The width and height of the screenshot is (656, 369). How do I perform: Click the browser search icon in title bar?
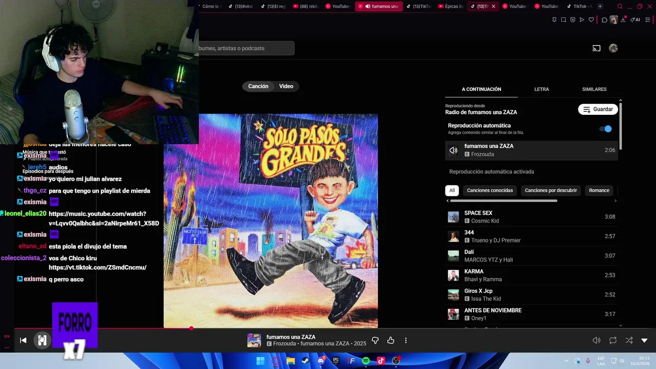pyautogui.click(x=620, y=6)
